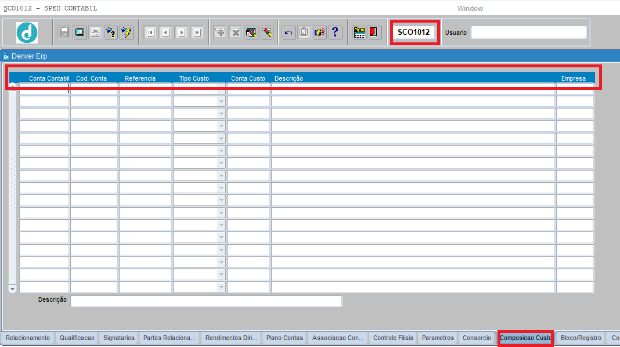Go to next record arrow button
The image size is (620, 347).
[181, 32]
